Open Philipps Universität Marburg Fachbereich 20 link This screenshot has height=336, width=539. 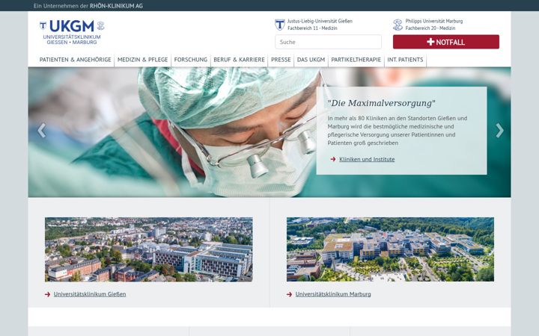(x=433, y=25)
